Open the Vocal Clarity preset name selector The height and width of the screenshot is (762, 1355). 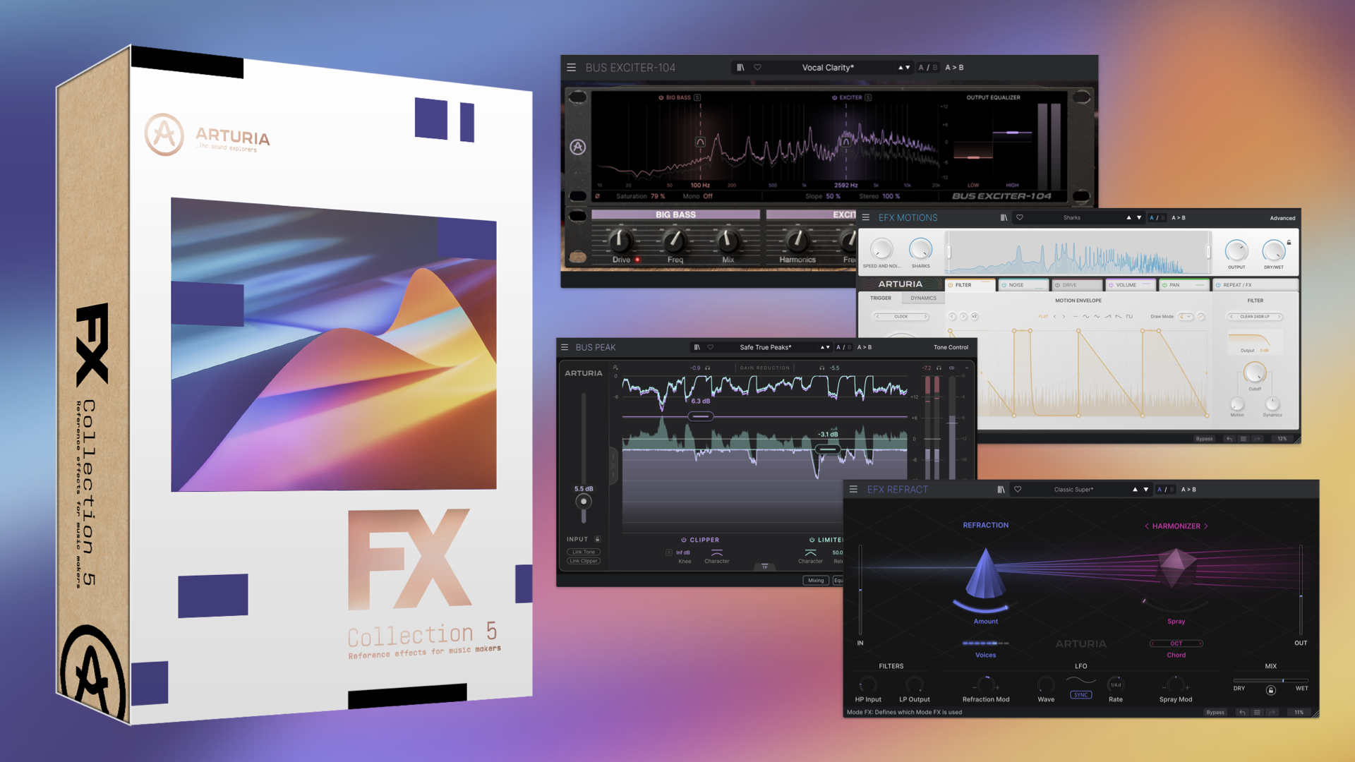(x=828, y=68)
